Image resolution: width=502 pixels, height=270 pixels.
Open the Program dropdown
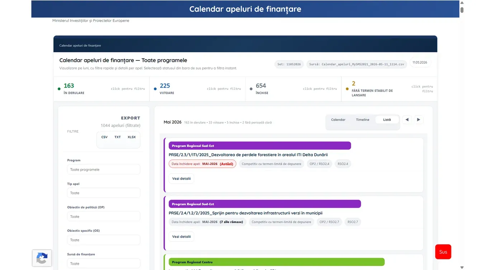pyautogui.click(x=104, y=170)
